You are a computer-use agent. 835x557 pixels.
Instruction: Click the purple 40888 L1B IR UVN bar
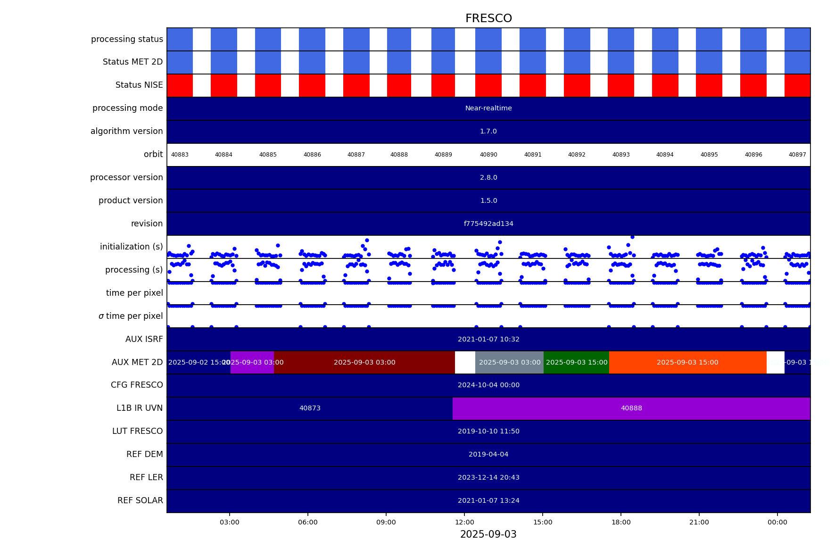(x=631, y=408)
